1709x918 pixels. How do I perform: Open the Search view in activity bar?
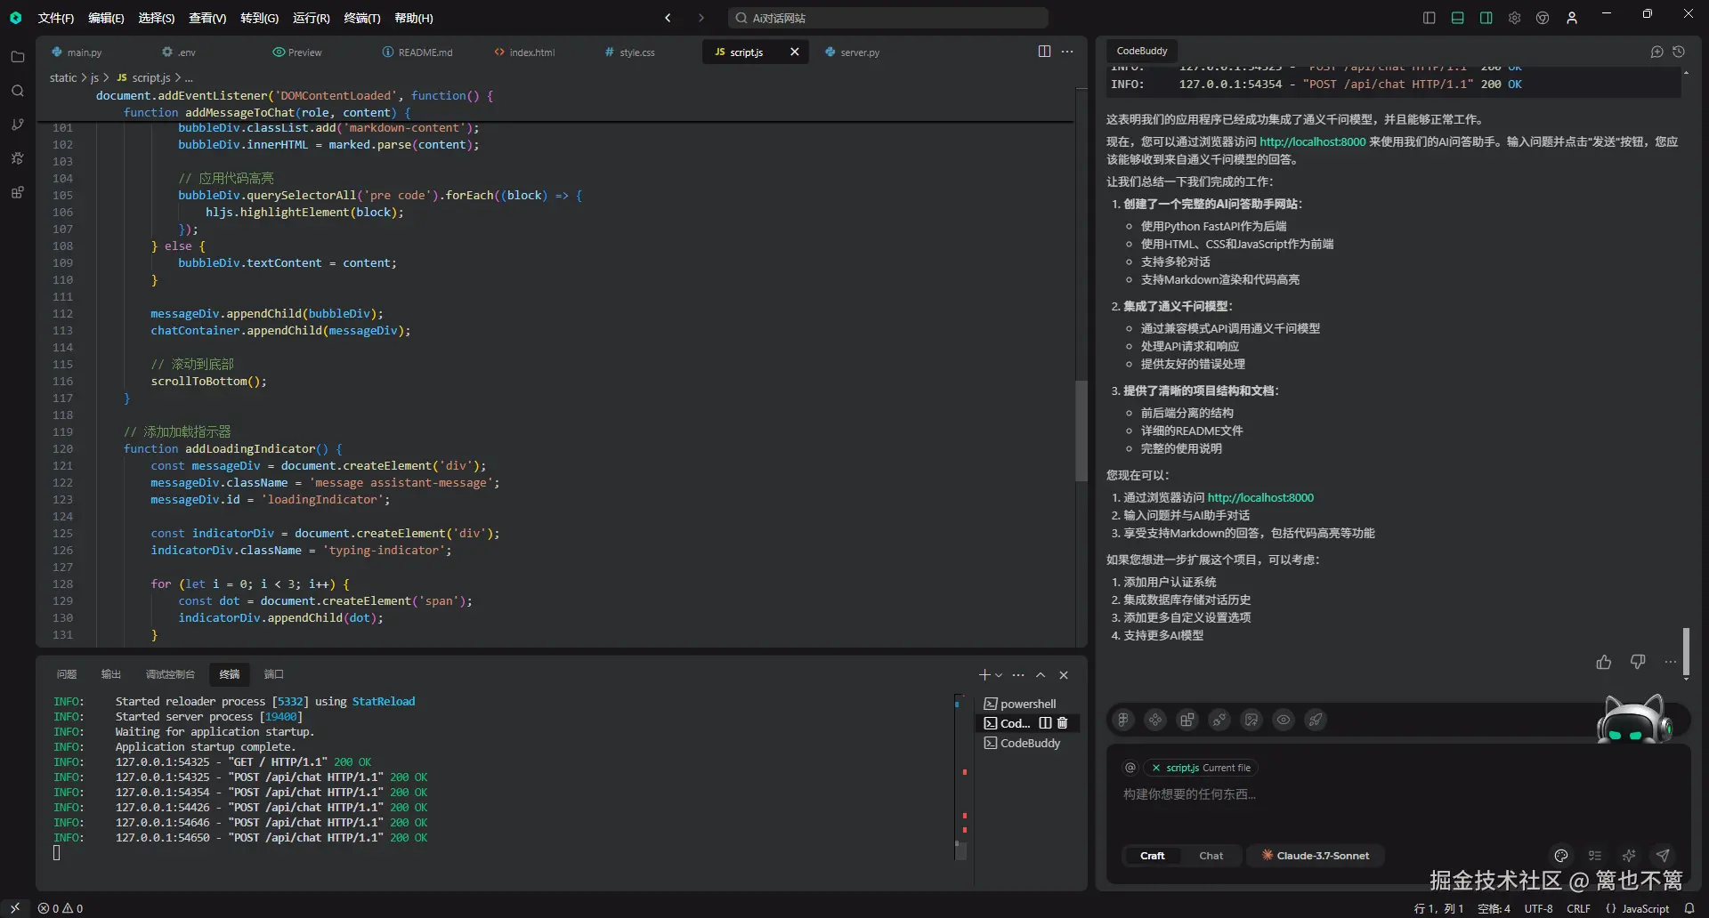click(17, 91)
